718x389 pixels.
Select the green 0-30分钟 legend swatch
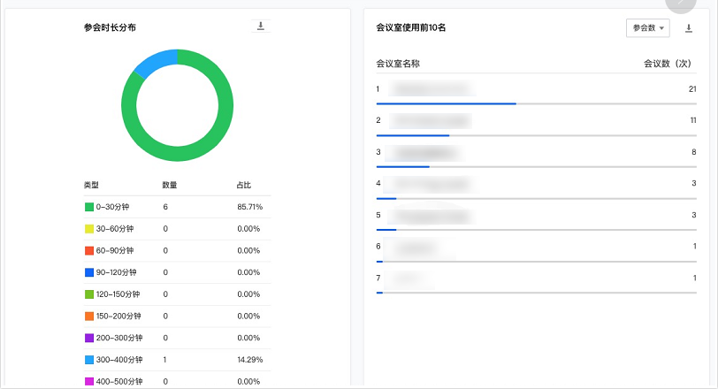pos(89,207)
